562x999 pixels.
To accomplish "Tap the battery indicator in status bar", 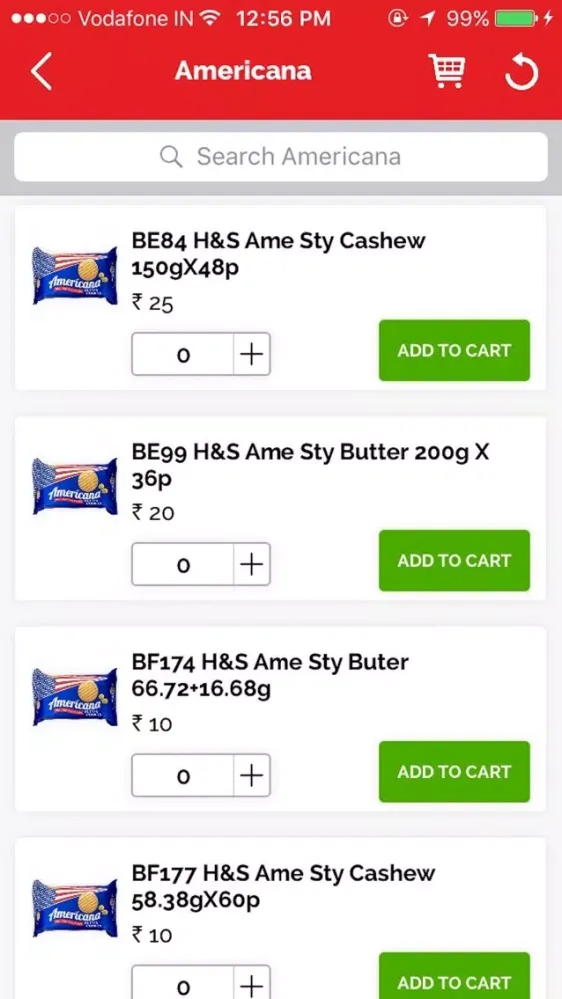I will pos(516,19).
